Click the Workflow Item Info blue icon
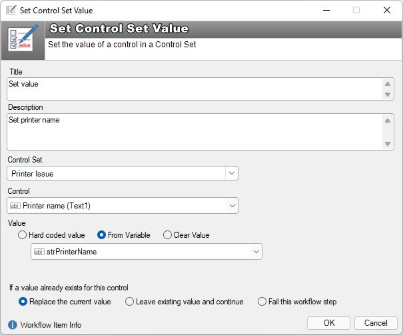Image resolution: width=403 pixels, height=335 pixels. (13, 325)
